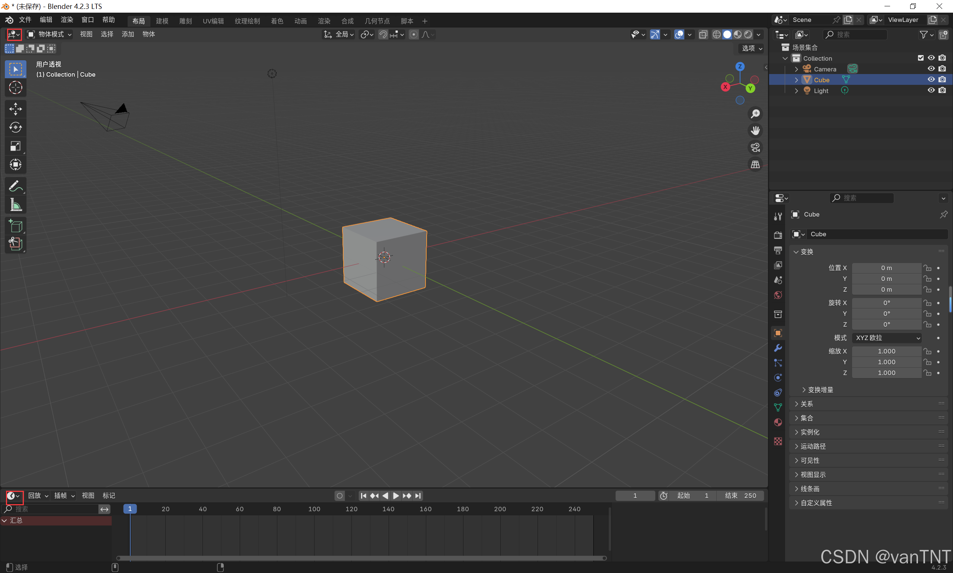Open the Modifiers wrench properties tab

click(x=778, y=348)
